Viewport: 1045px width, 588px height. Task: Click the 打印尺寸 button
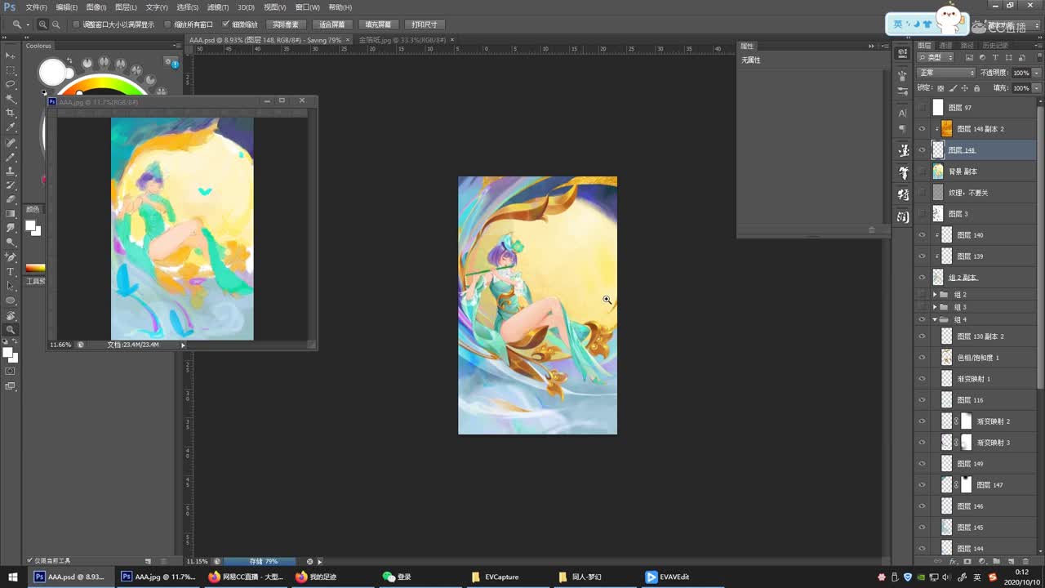tap(425, 24)
